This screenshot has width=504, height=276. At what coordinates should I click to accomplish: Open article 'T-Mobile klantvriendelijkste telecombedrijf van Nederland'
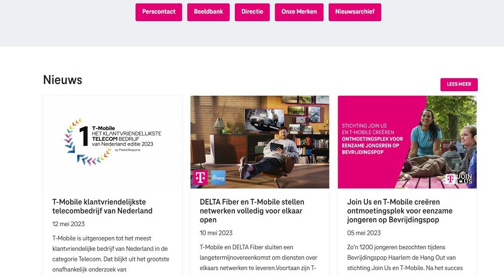click(x=102, y=206)
